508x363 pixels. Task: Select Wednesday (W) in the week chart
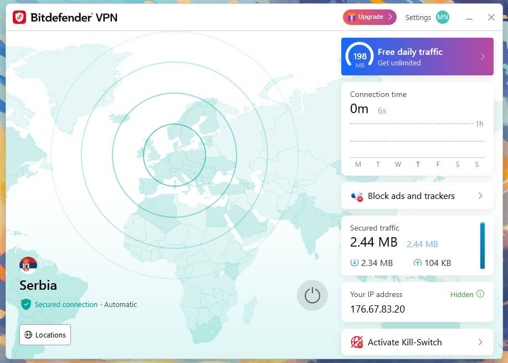coord(398,165)
